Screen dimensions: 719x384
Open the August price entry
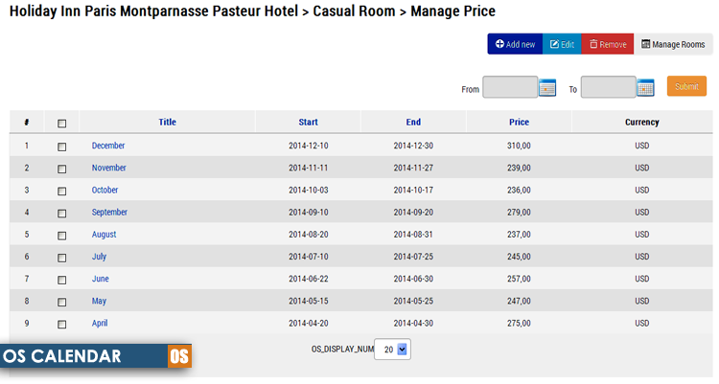(104, 235)
